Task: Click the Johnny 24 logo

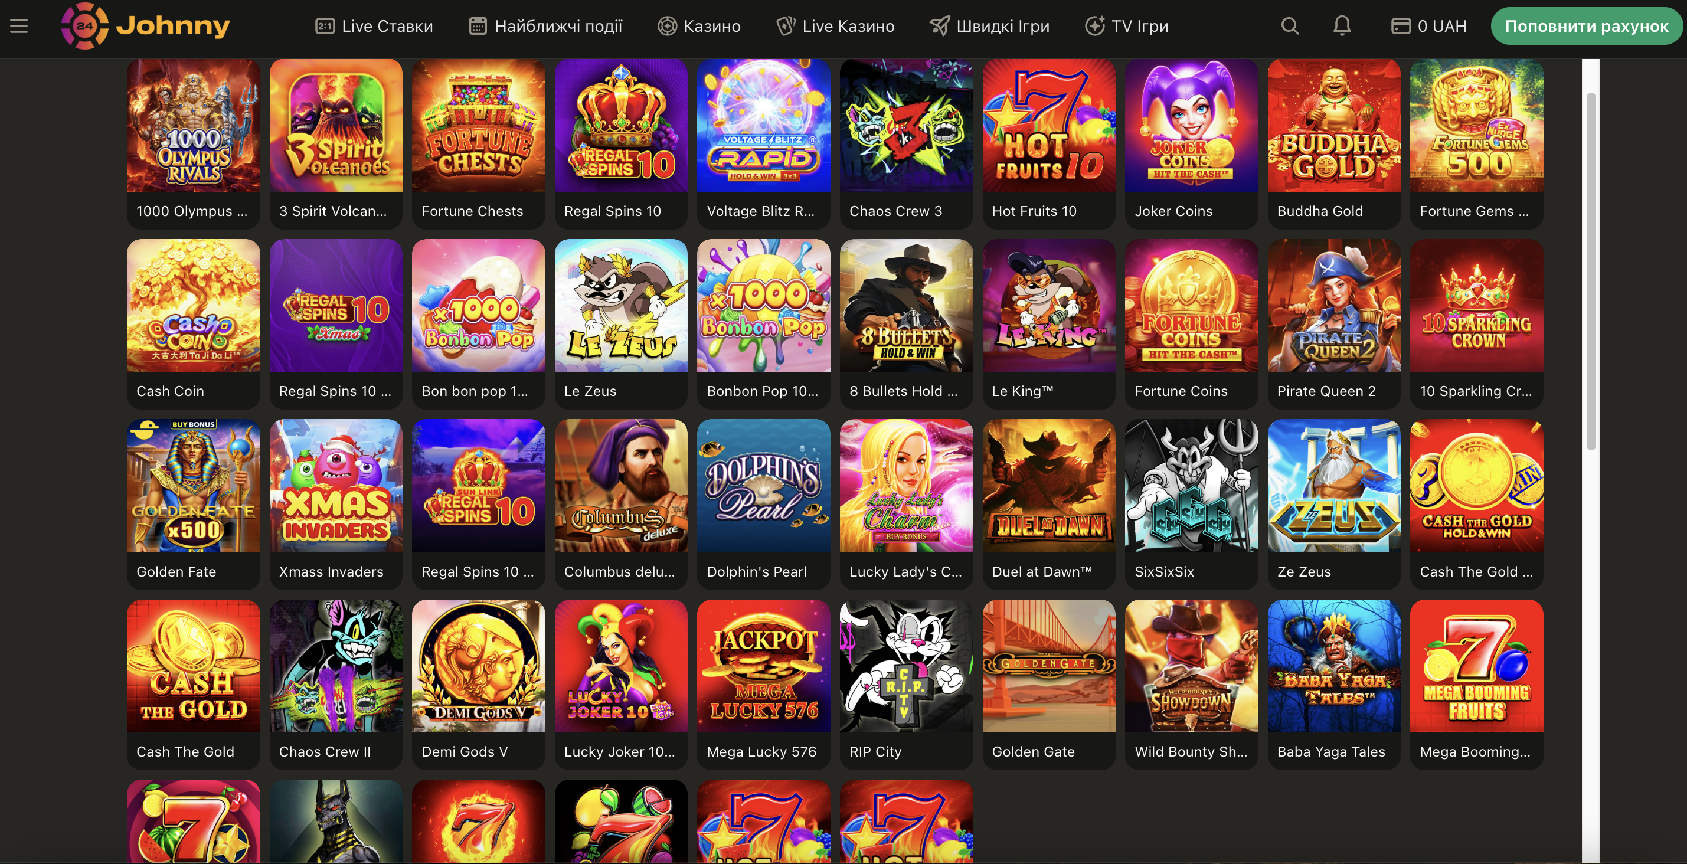Action: [145, 25]
